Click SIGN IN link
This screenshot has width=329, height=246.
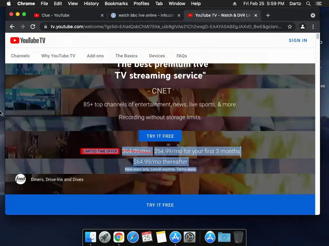[298, 40]
